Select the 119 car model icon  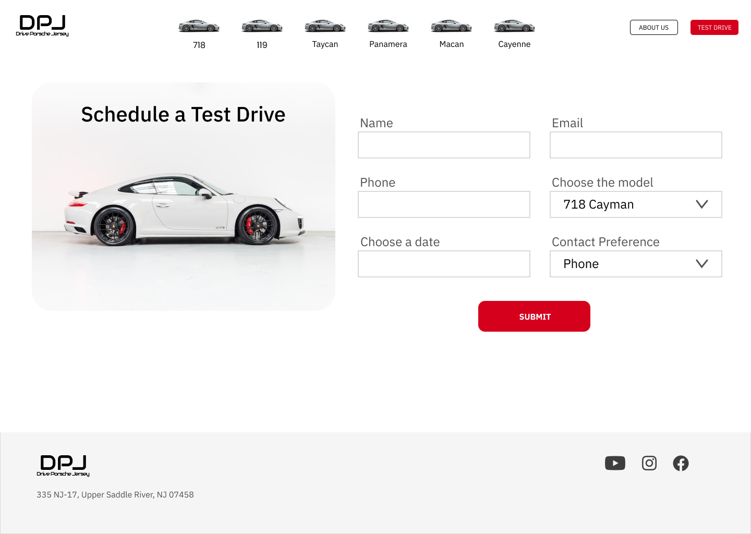(x=262, y=25)
